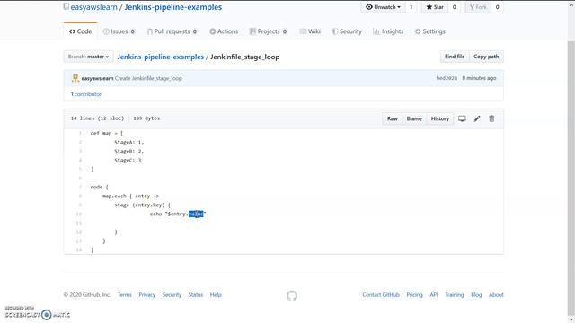Open the Wiki tab
Viewport: 575px width, 323px height.
pyautogui.click(x=310, y=31)
